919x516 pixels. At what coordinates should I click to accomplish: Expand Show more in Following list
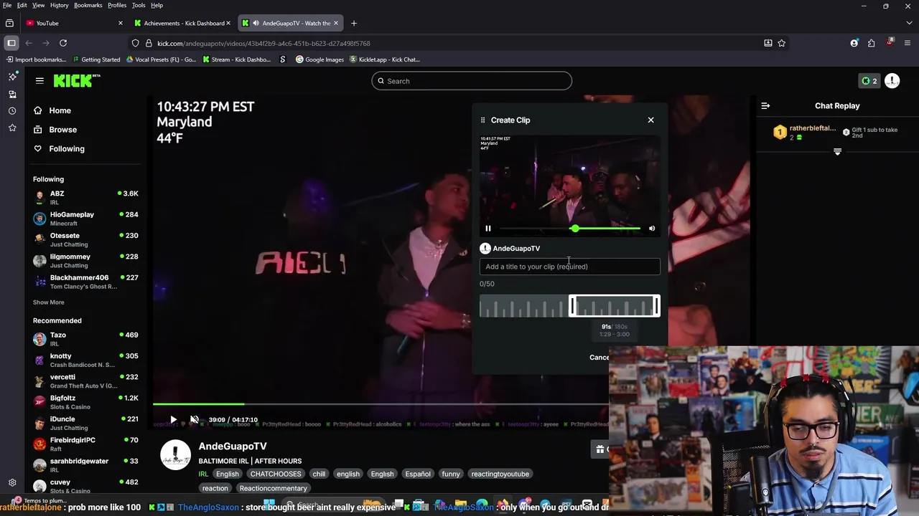tap(48, 302)
